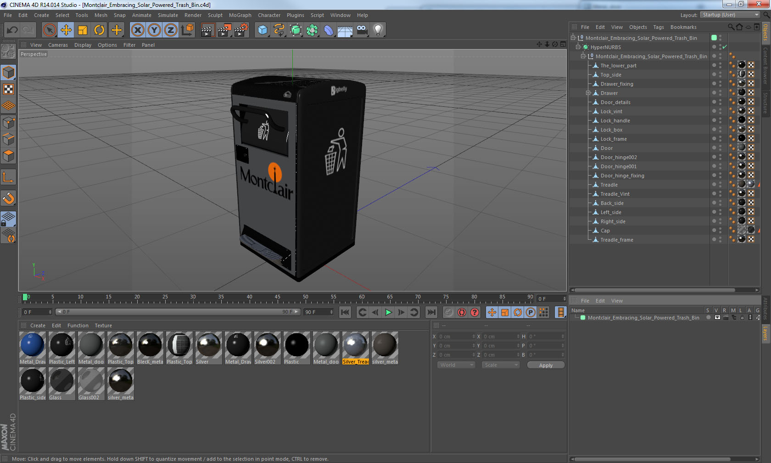The image size is (771, 463).
Task: Select the Metal_Drav blue material swatch
Action: pyautogui.click(x=33, y=348)
